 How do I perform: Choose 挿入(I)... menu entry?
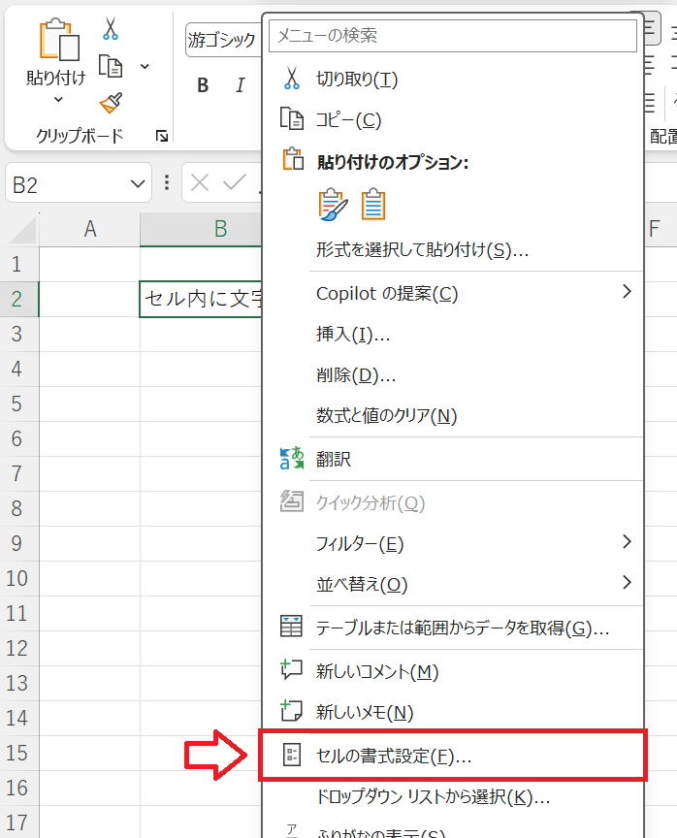pyautogui.click(x=453, y=335)
